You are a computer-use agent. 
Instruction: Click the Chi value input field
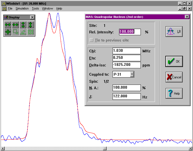pos(126,51)
